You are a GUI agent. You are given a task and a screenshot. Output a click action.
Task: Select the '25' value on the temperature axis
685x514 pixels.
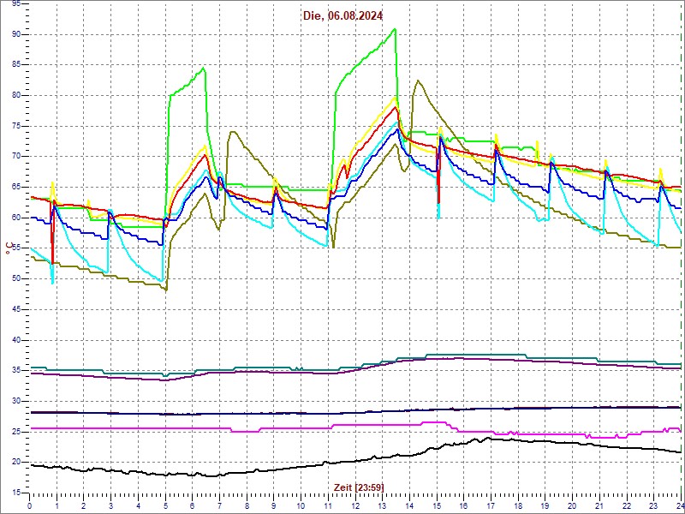(x=16, y=432)
